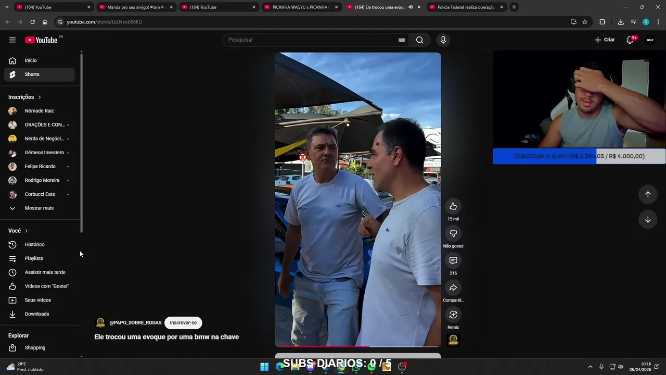
Task: Click the Inscrever-se subscribe button
Action: click(183, 323)
